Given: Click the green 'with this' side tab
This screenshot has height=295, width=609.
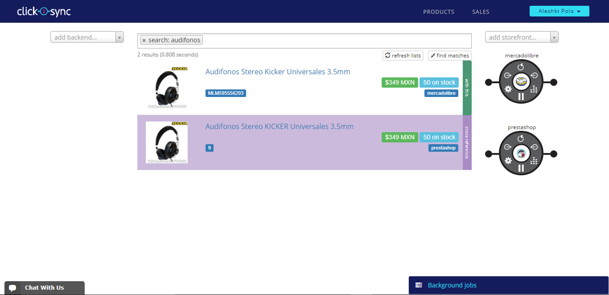Looking at the screenshot, I should [x=467, y=88].
